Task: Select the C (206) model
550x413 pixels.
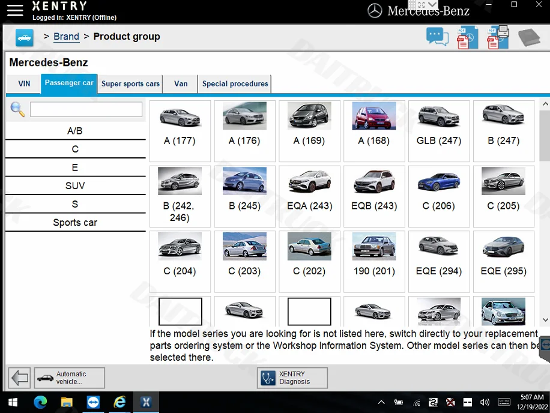Action: pyautogui.click(x=439, y=196)
